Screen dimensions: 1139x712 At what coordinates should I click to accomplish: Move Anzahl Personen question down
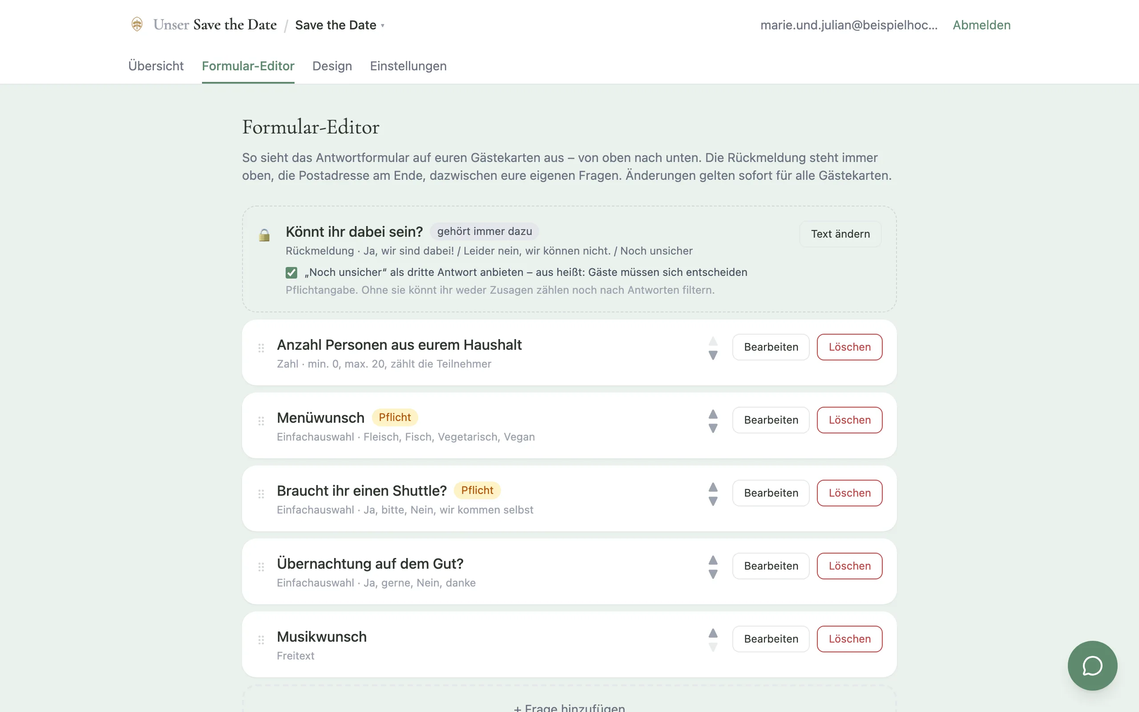[713, 355]
